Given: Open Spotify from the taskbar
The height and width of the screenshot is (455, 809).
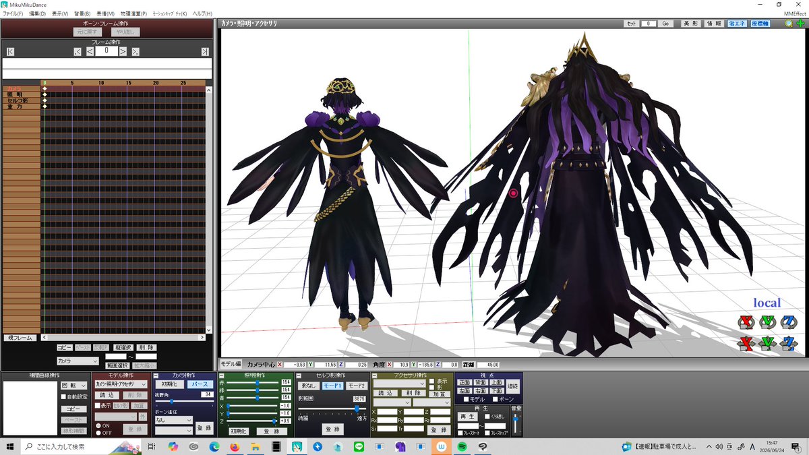Looking at the screenshot, I should (x=462, y=446).
